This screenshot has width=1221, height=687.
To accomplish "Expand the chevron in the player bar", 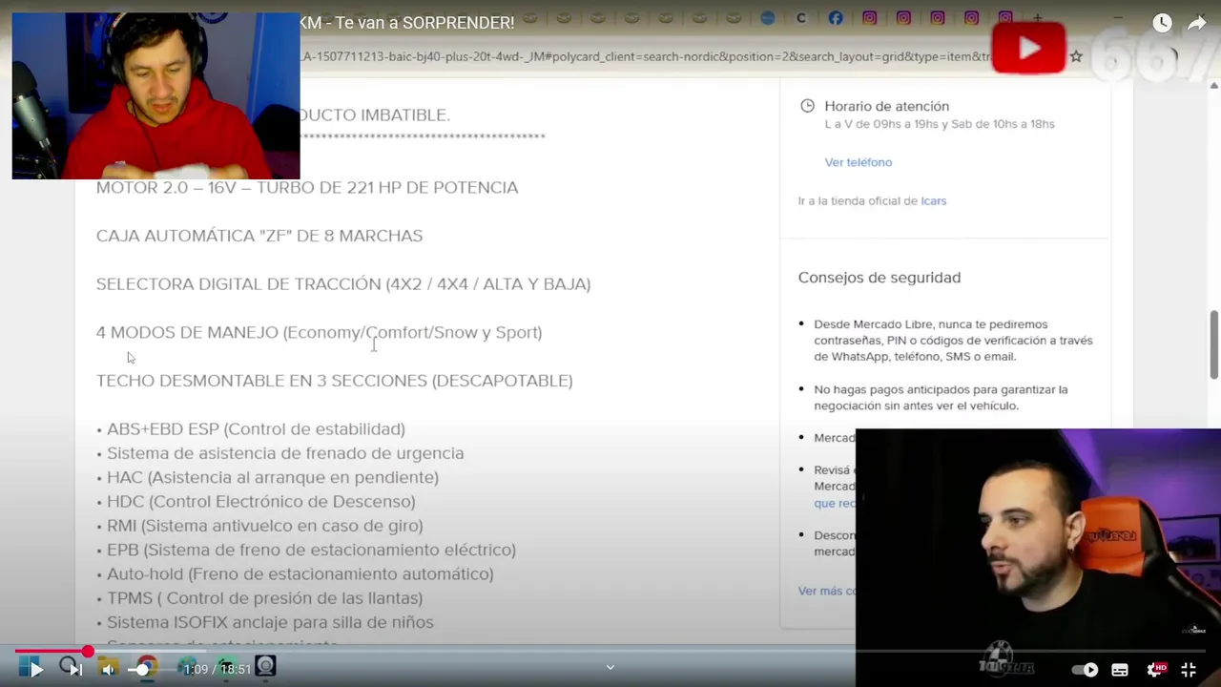I will pyautogui.click(x=610, y=668).
